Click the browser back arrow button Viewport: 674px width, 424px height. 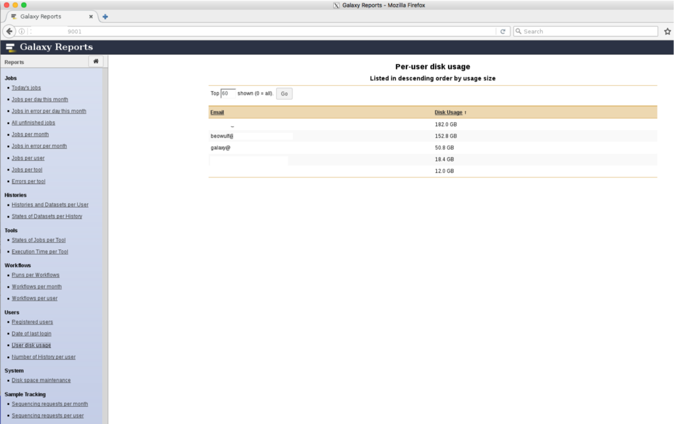(9, 32)
